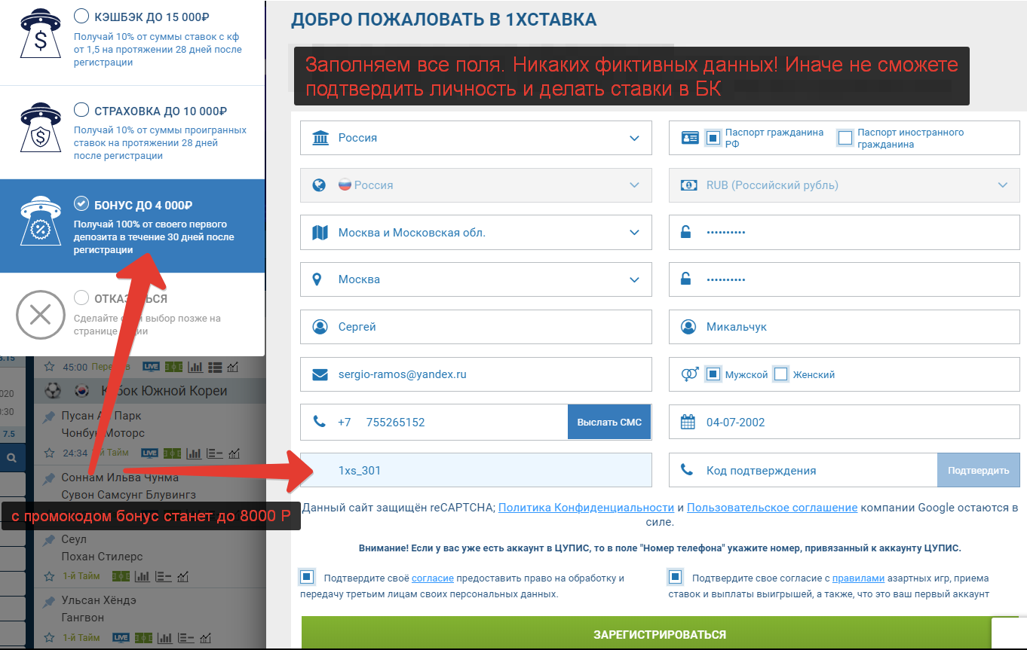Select the Бонус до 4 000₽ radio option
1027x650 pixels.
81,204
